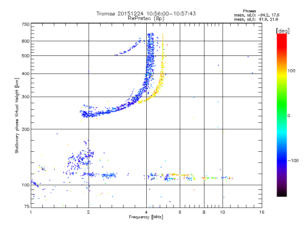Click the 'Phases' header text
The width and height of the screenshot is (308, 231).
(x=249, y=11)
